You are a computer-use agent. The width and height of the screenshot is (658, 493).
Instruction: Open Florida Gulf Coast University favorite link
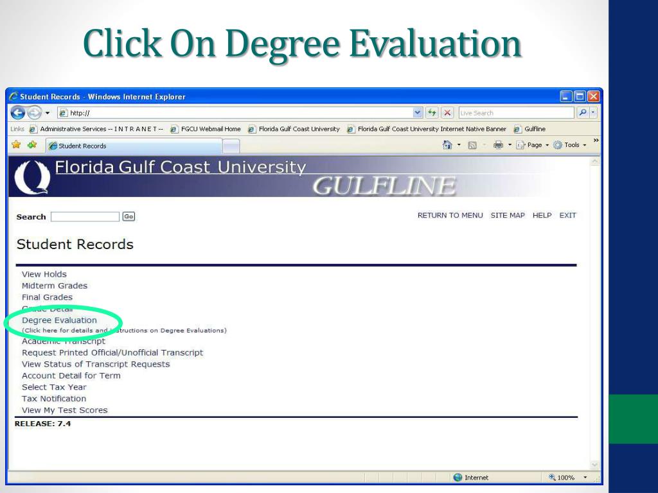[294, 129]
